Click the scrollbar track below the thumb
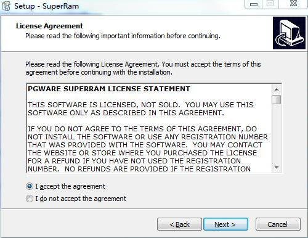The height and width of the screenshot is (238, 308). [277, 134]
